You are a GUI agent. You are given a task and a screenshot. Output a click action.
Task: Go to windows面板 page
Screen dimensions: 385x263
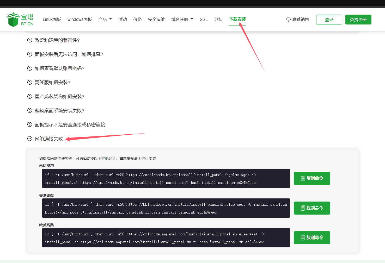click(x=80, y=20)
